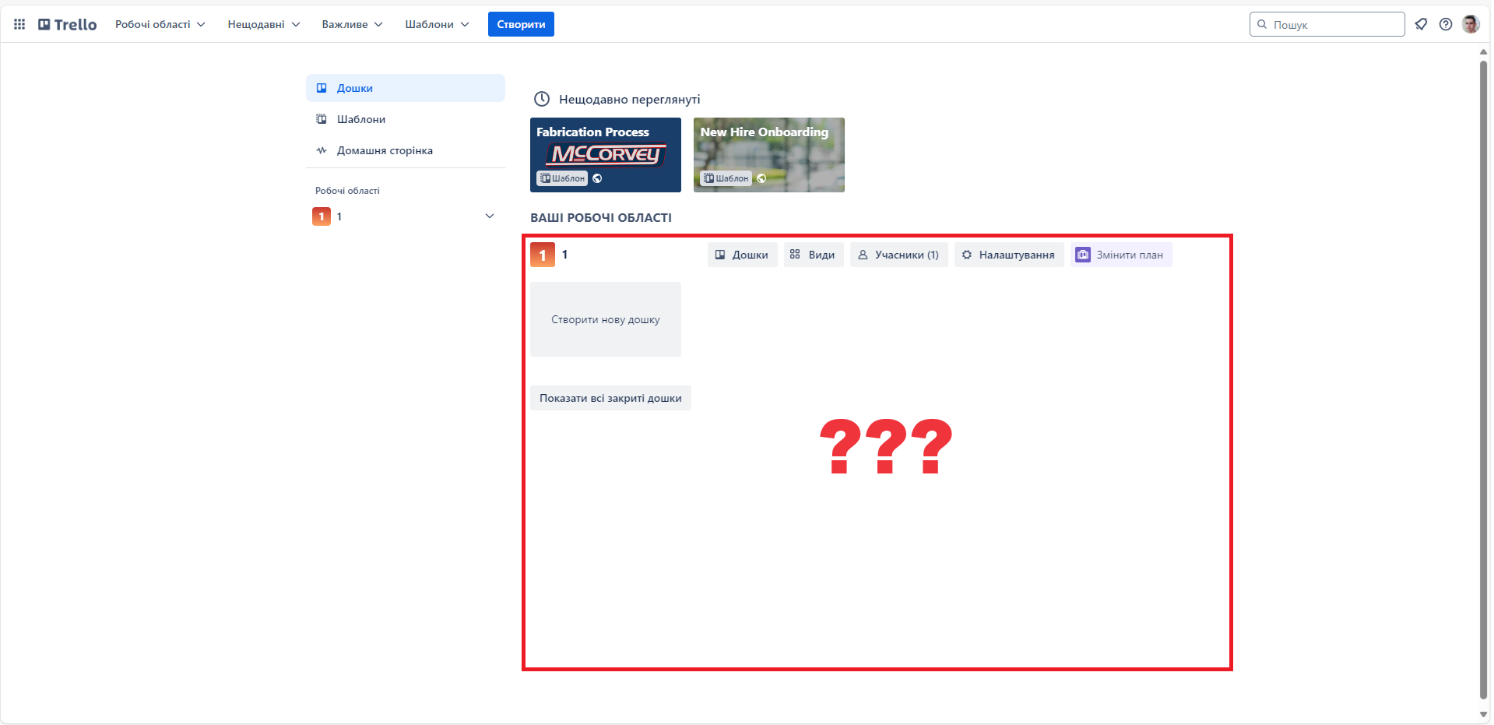This screenshot has width=1494, height=725.
Task: Open the notifications bell icon
Action: coord(1421,24)
